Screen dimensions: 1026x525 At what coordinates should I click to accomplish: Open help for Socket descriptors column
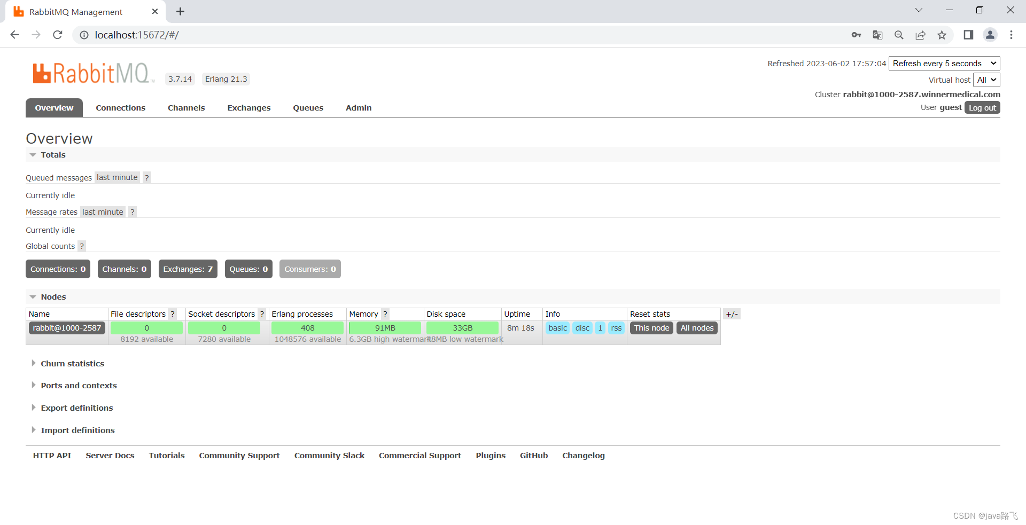click(262, 314)
